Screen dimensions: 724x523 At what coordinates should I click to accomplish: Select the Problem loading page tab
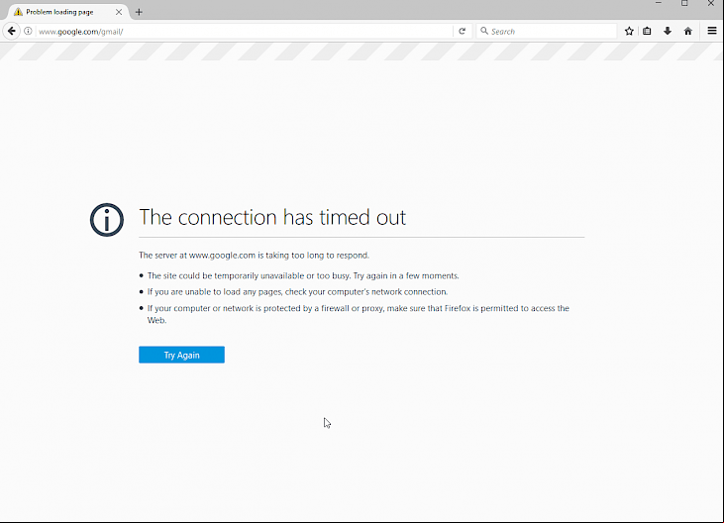click(x=68, y=12)
